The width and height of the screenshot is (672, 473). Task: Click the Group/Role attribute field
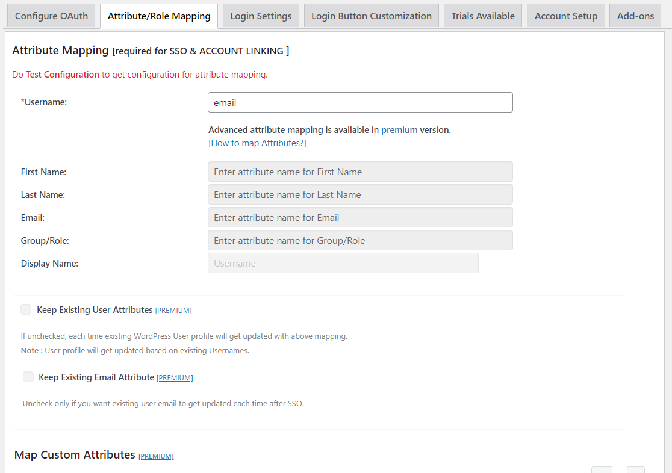pos(360,240)
